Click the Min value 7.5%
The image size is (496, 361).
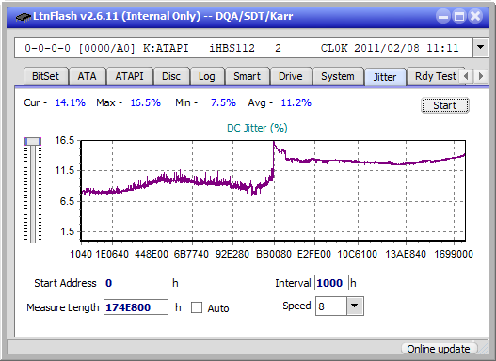click(223, 102)
